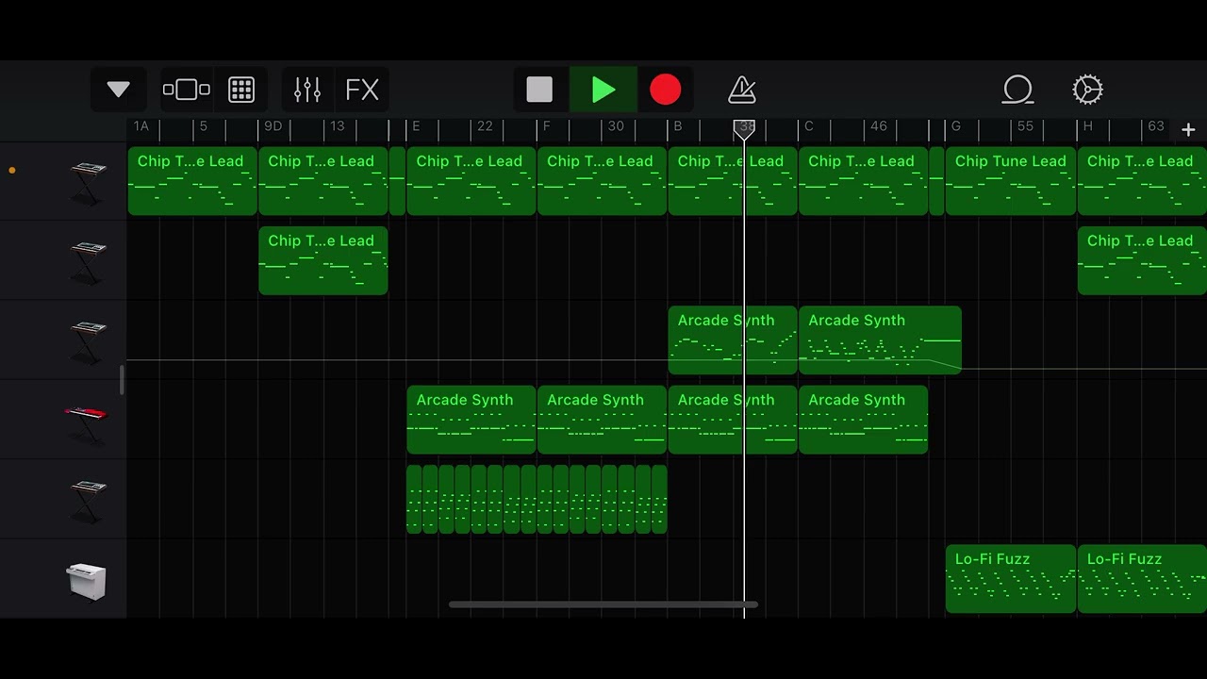Screen dimensions: 1207x679
Task: Select the keyboard icon of the short-regions track
Action: (87, 500)
